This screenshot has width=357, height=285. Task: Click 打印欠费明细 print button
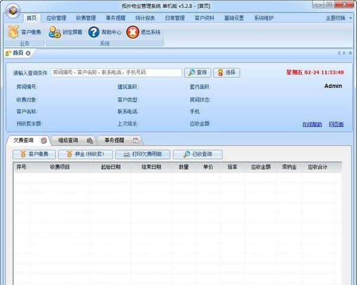(x=143, y=154)
